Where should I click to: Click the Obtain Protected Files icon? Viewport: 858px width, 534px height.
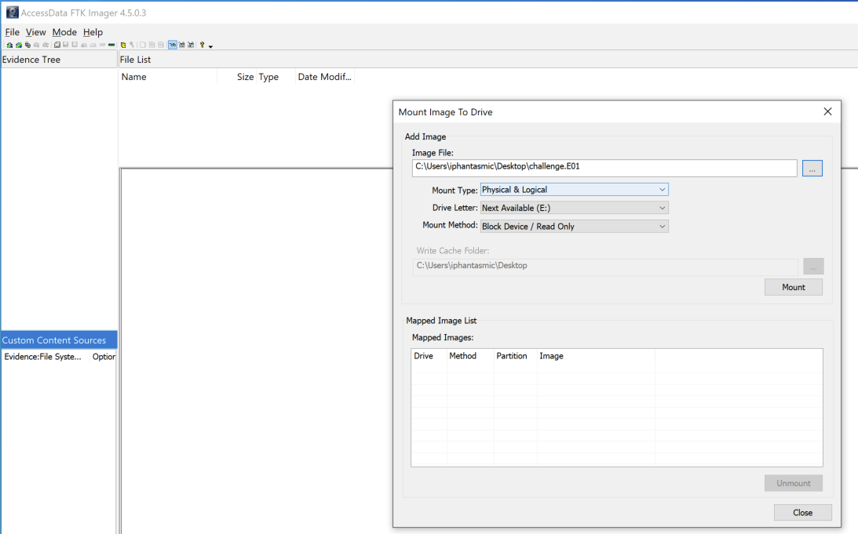click(x=123, y=45)
